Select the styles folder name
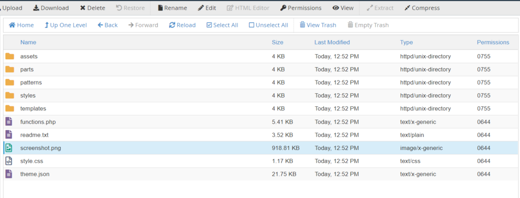 click(x=28, y=96)
